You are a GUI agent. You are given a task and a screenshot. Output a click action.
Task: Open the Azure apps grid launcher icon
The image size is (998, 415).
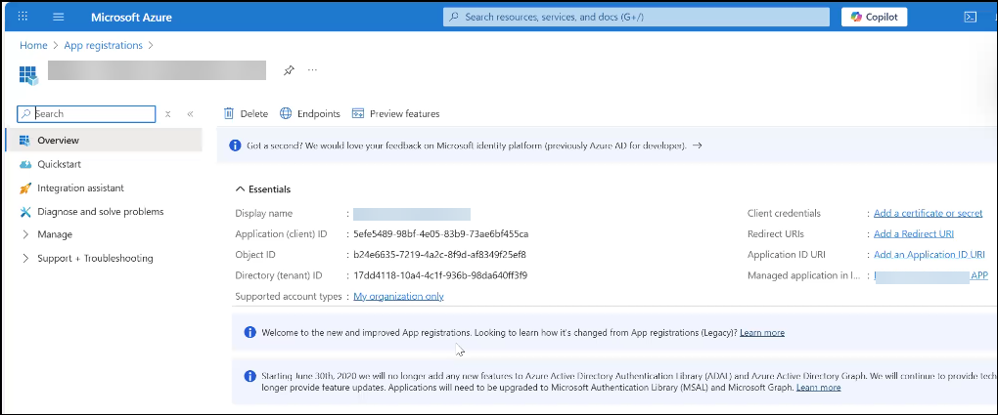click(23, 17)
